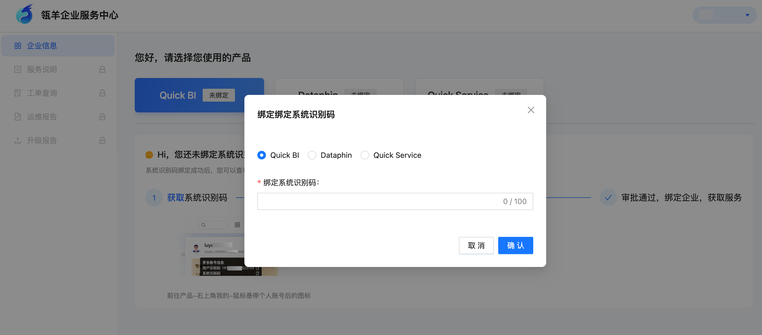Click the 升级报告 upload icon in sidebar

click(x=18, y=140)
